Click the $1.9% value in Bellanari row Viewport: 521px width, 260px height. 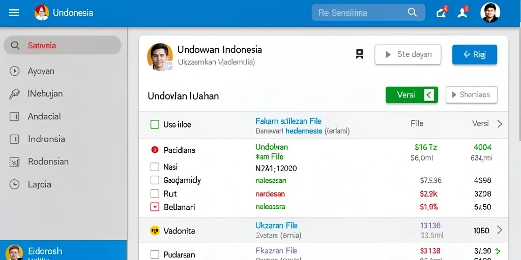(429, 207)
